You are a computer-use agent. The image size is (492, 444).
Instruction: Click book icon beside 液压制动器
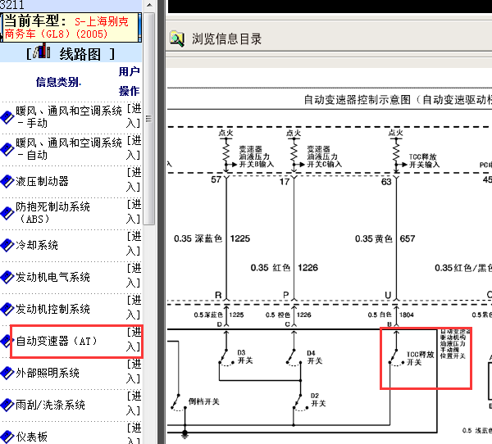tap(7, 181)
